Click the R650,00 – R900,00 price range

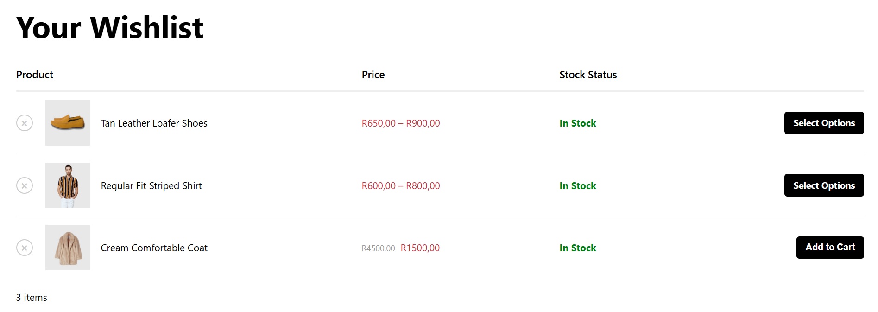(401, 123)
